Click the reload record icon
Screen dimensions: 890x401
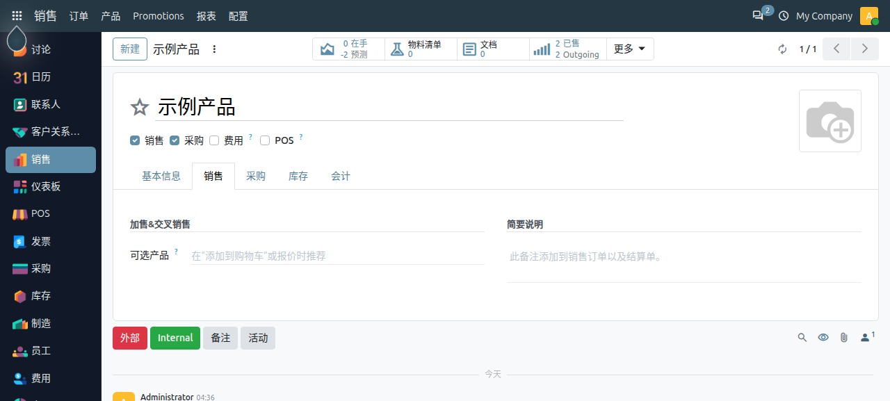coord(782,49)
